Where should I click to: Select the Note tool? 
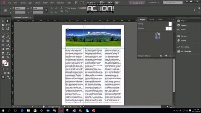point(3,53)
